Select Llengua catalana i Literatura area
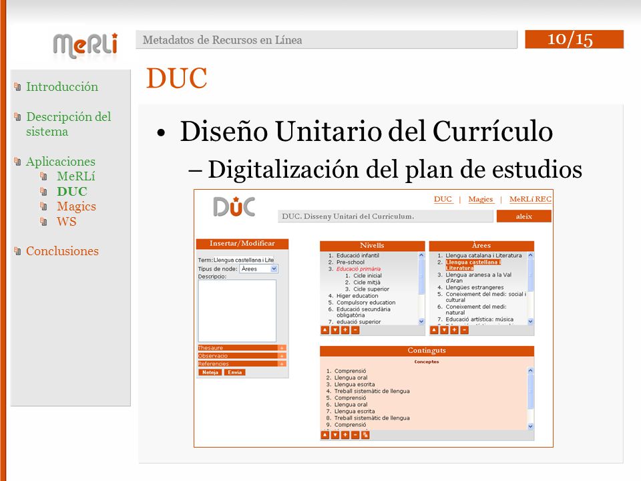Image resolution: width=641 pixels, height=481 pixels. point(483,255)
